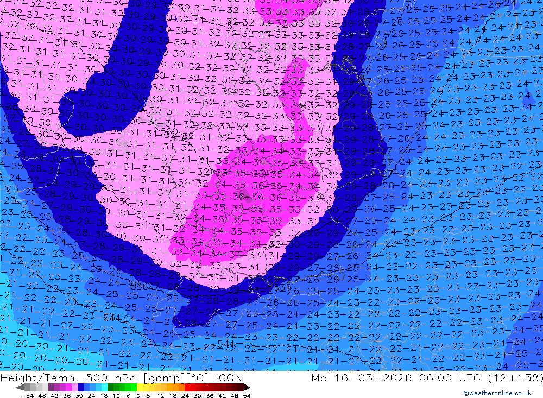Viewport: 543px width, 398px height.
Task: Click the ICON model name label
Action: 229,377
